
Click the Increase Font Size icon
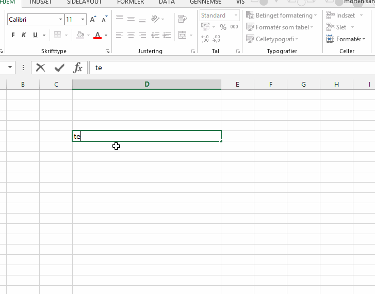click(x=93, y=20)
